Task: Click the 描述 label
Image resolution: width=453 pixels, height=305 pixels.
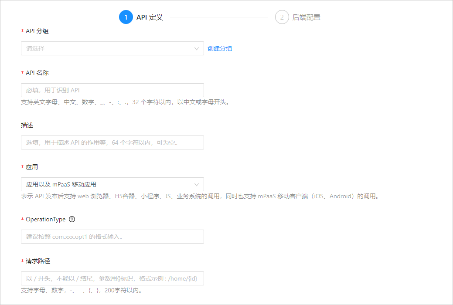Action: pyautogui.click(x=27, y=125)
